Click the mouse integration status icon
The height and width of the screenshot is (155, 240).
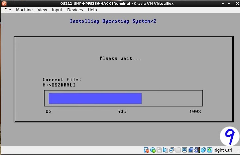[x=203, y=150]
